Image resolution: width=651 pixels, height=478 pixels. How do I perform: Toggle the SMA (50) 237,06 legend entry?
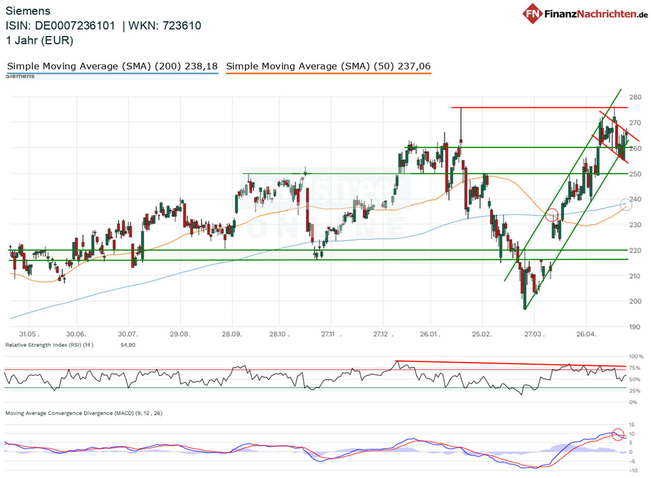pos(329,66)
